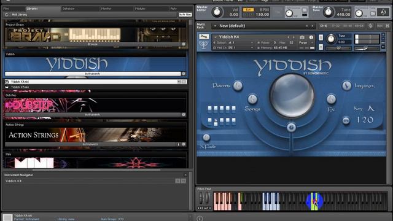
Task: Toggle external sync Ext button
Action: point(248,10)
